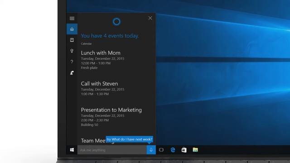This screenshot has width=290, height=163.
Task: Open the Cortana Notebook icon
Action: coord(72,40)
